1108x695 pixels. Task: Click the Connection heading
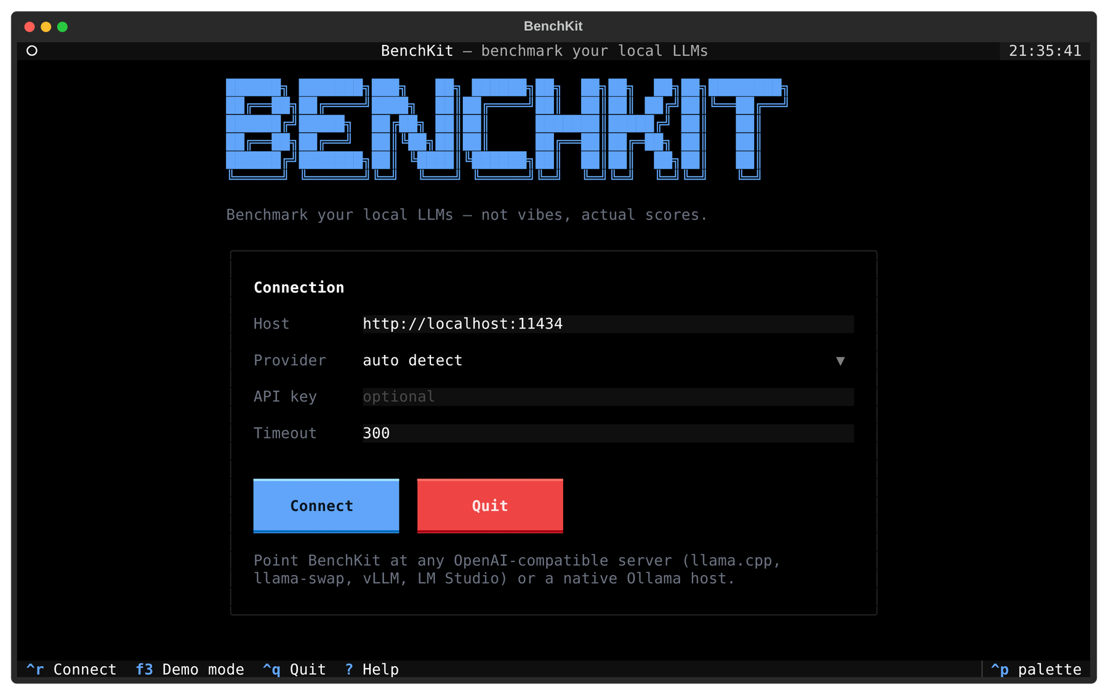tap(299, 287)
